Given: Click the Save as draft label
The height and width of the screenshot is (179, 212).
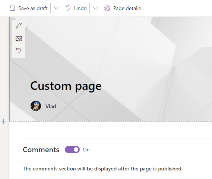Looking at the screenshot, I should coord(33,8).
